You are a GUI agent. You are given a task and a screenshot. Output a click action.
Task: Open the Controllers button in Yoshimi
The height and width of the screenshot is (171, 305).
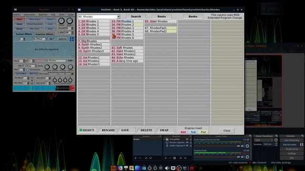coord(21,74)
